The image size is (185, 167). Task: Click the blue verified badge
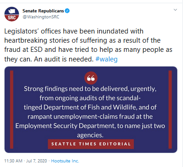click(67, 11)
